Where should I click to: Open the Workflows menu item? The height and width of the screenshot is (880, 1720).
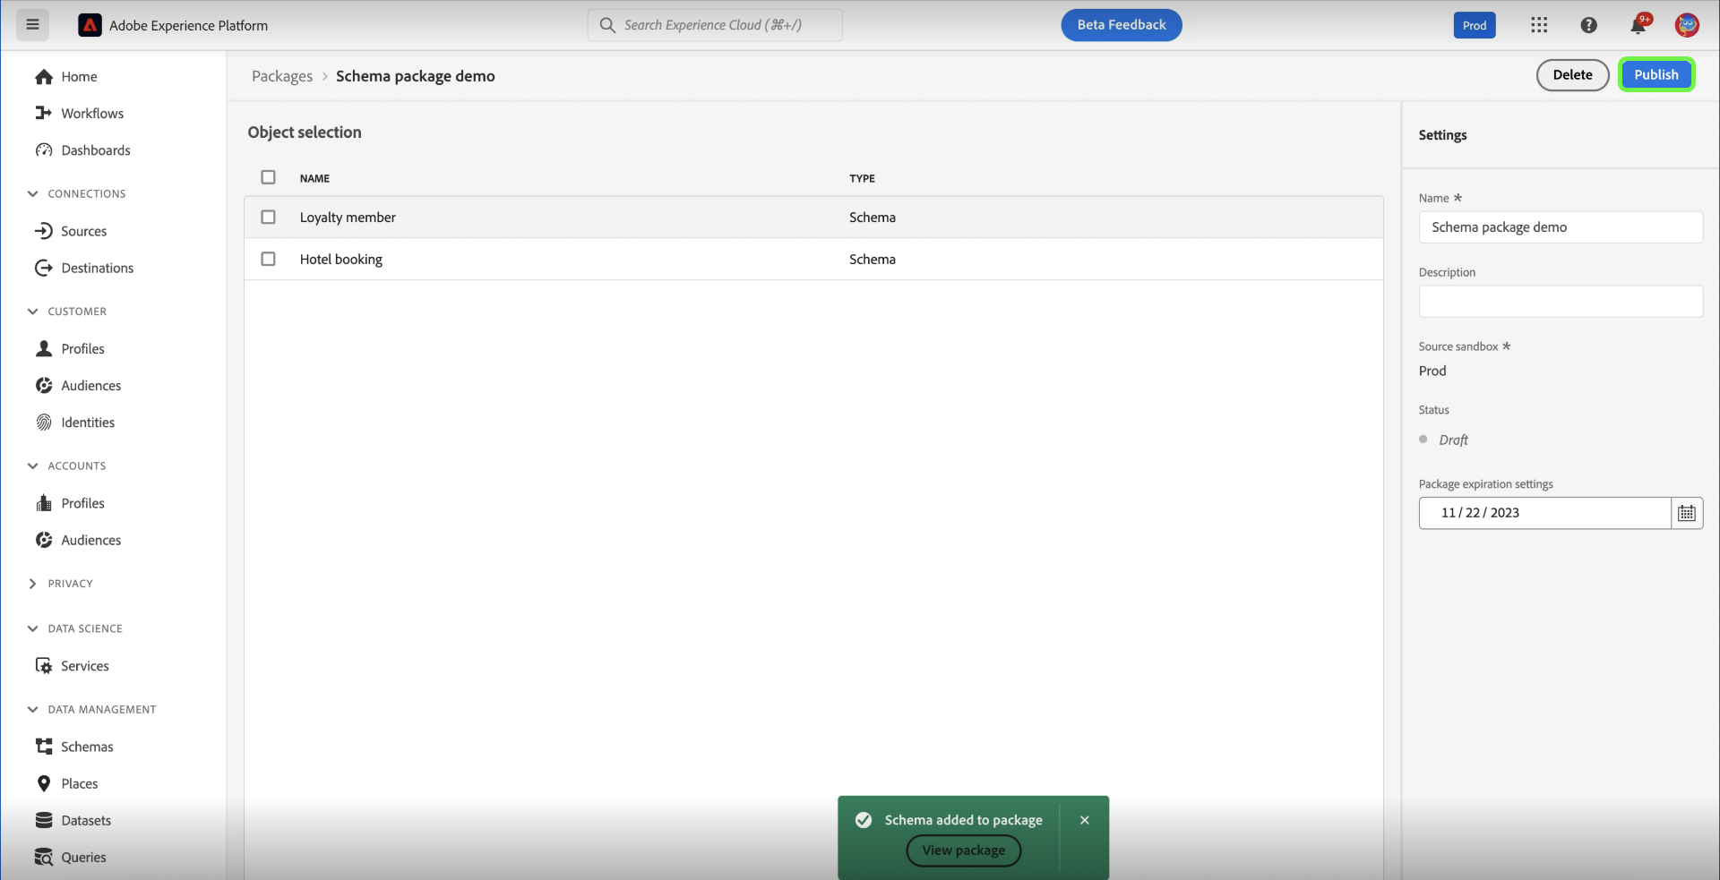[x=92, y=113]
